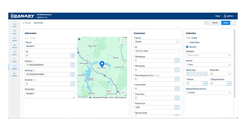This screenshot has width=246, height=130.
Task: Click the Clock Offset stepper
Action: click(x=177, y=89)
